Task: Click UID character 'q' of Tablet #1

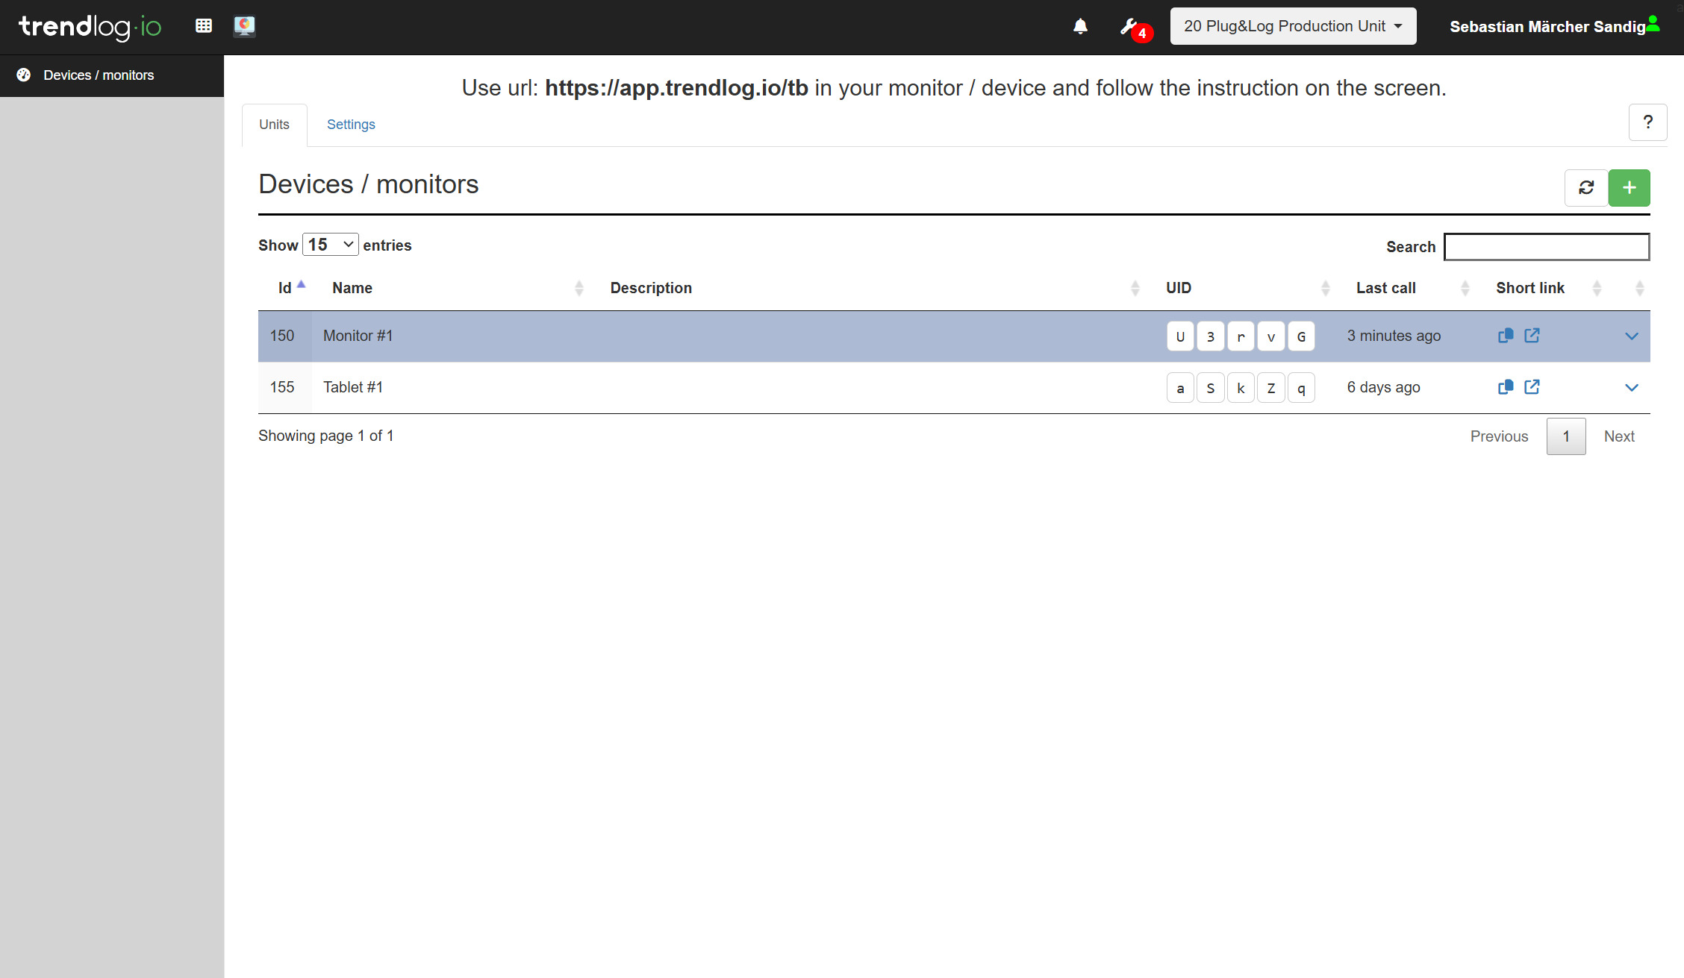Action: click(1301, 388)
